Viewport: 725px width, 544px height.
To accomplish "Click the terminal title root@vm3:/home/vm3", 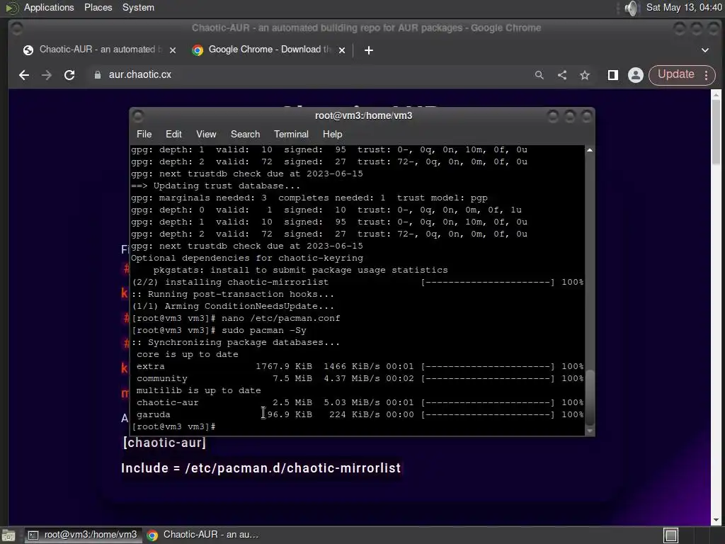I will click(363, 115).
